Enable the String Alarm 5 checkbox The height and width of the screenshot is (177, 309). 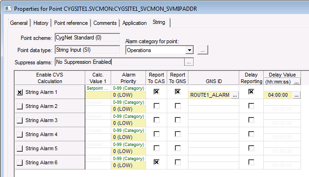point(20,148)
